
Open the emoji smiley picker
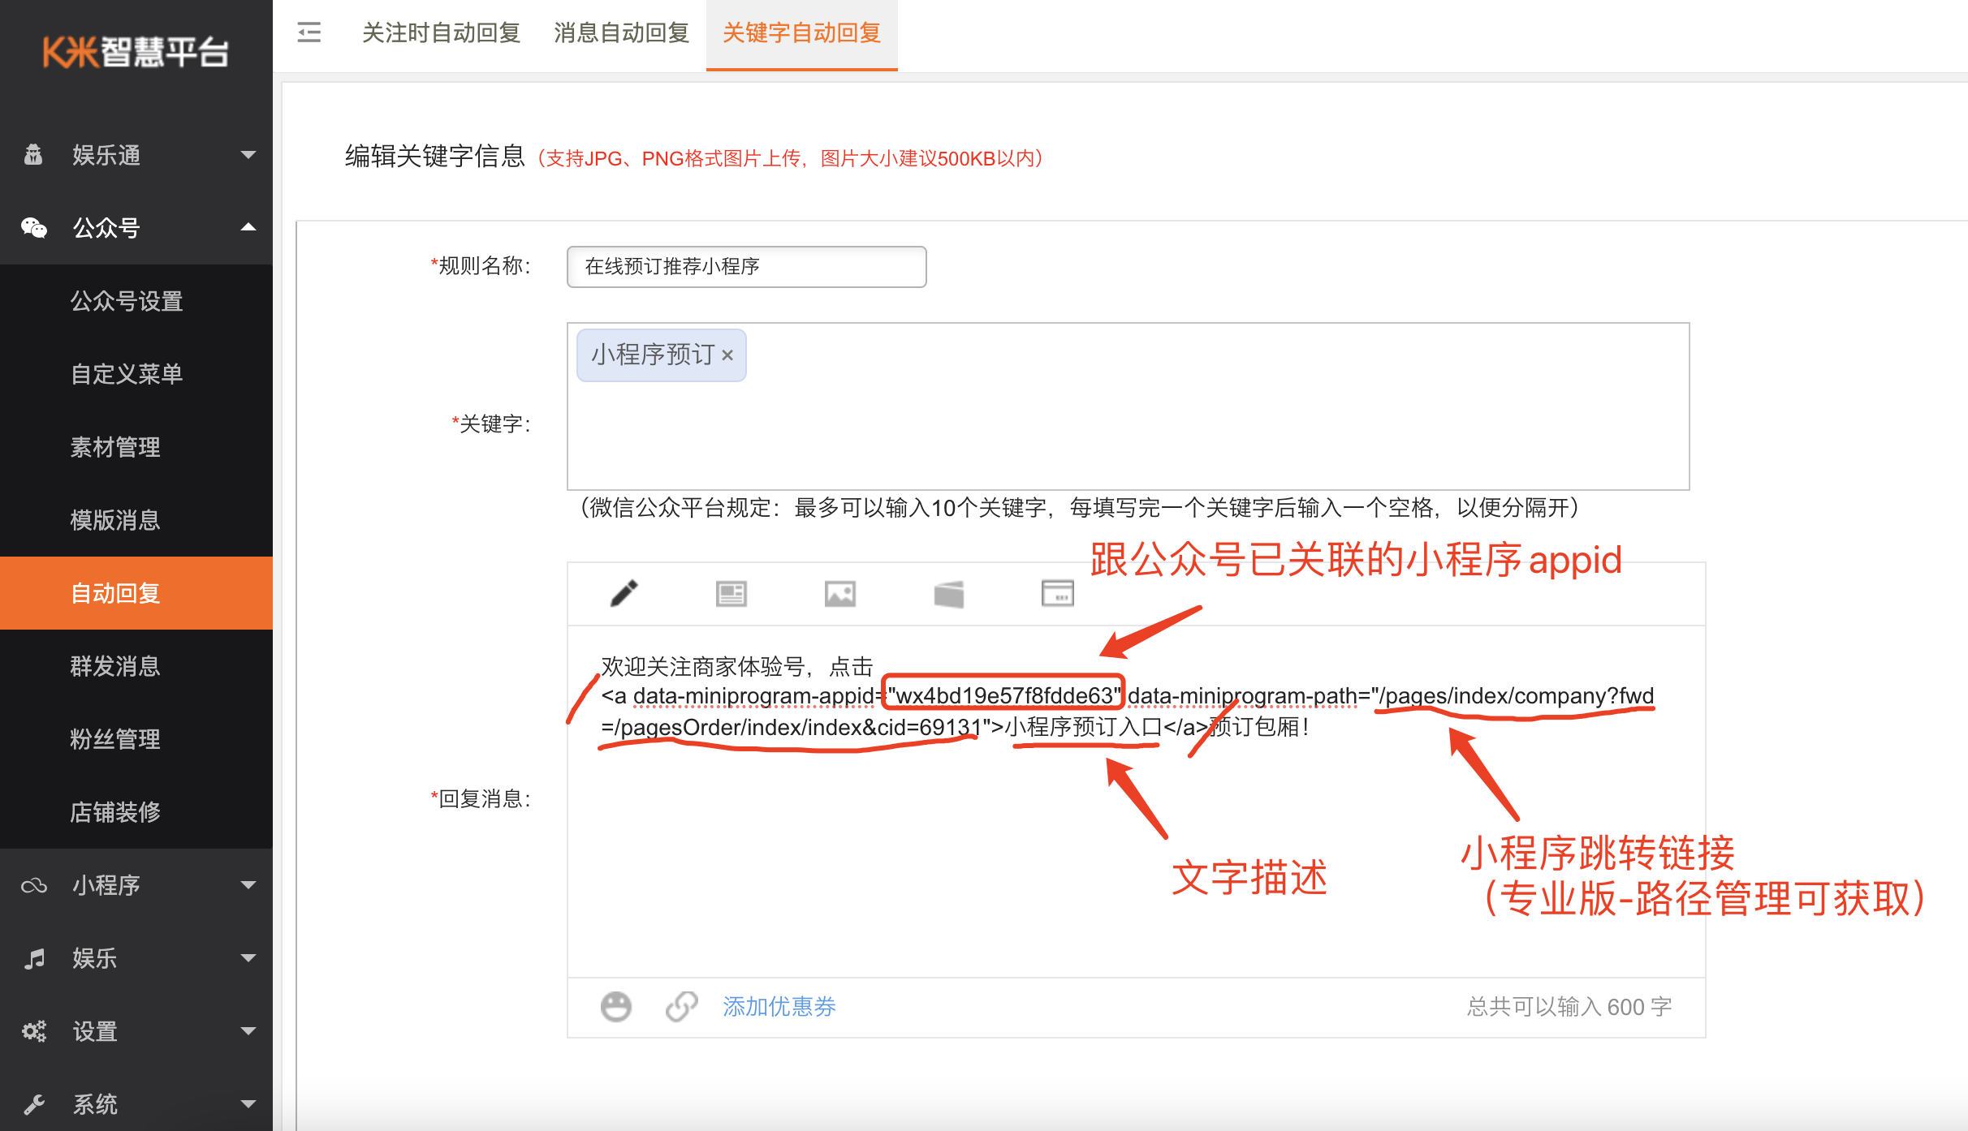(615, 1006)
